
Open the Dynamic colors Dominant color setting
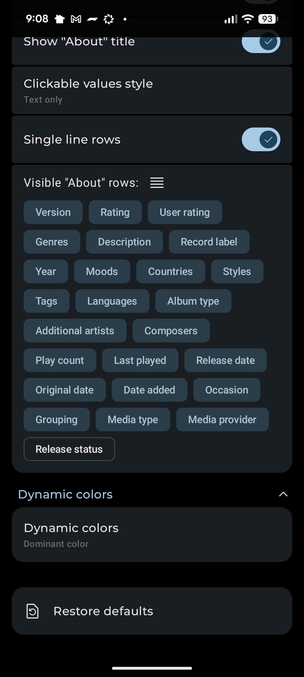[x=152, y=535]
